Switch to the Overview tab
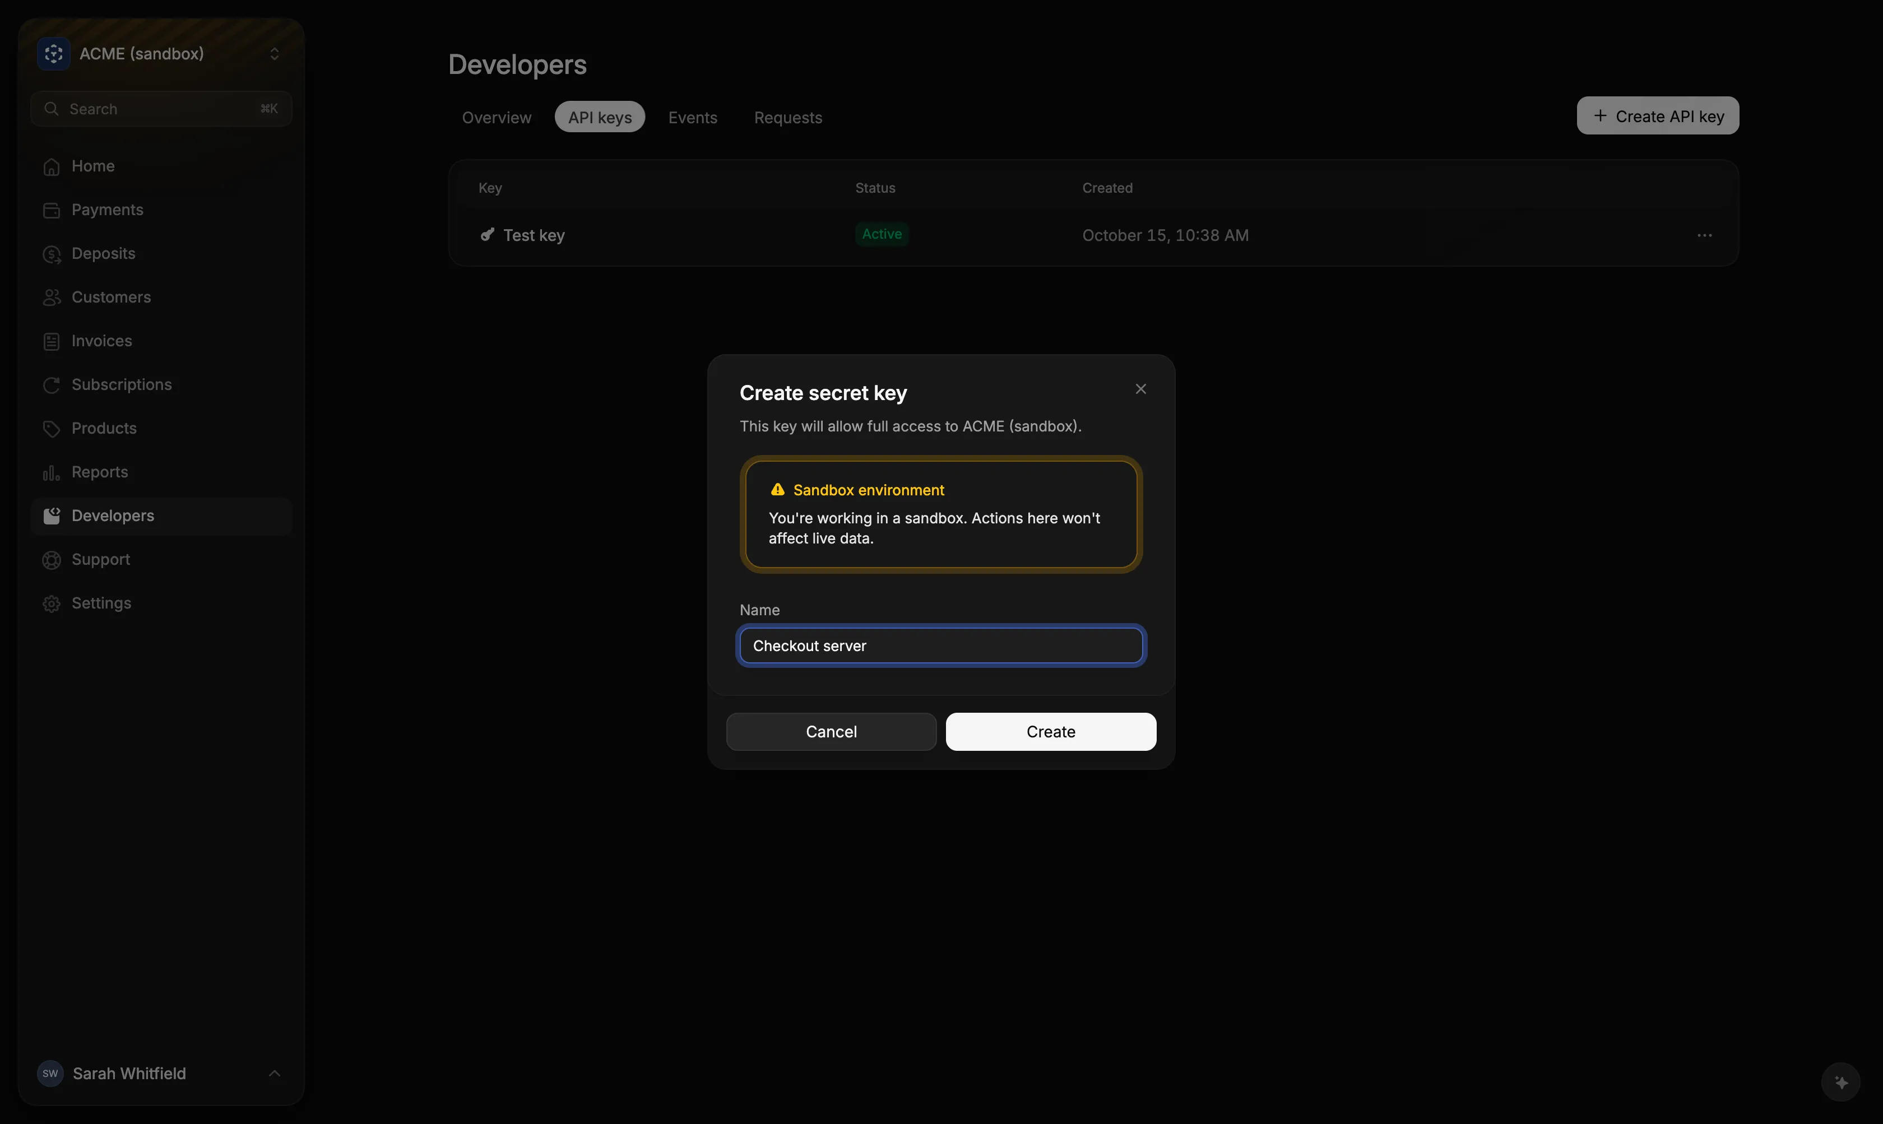This screenshot has height=1124, width=1883. (x=497, y=118)
